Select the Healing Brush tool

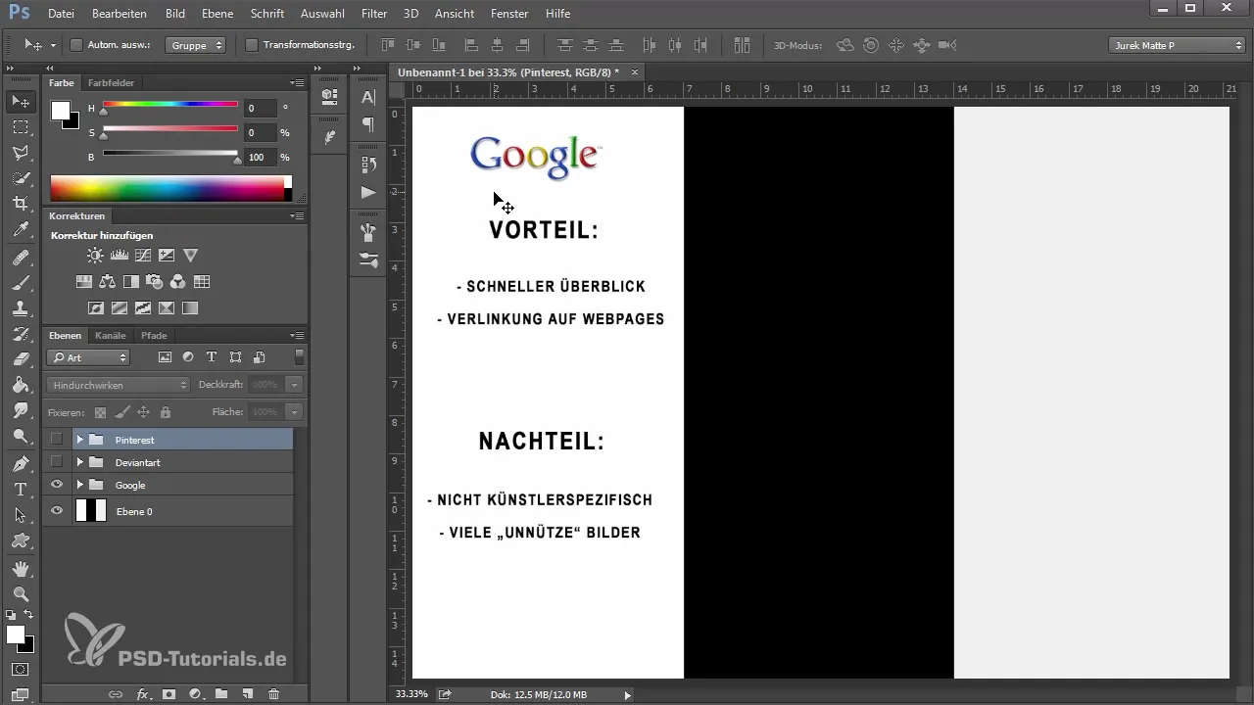[21, 258]
